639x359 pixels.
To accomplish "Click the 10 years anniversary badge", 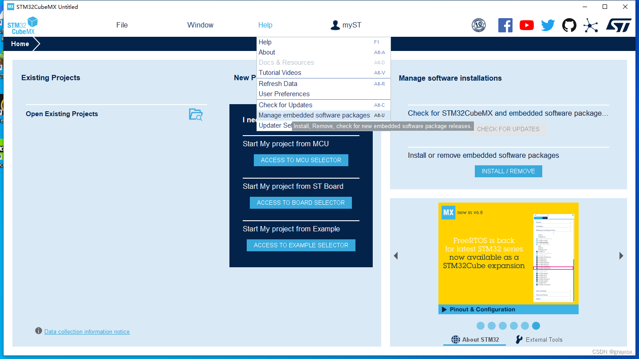I will pyautogui.click(x=478, y=25).
